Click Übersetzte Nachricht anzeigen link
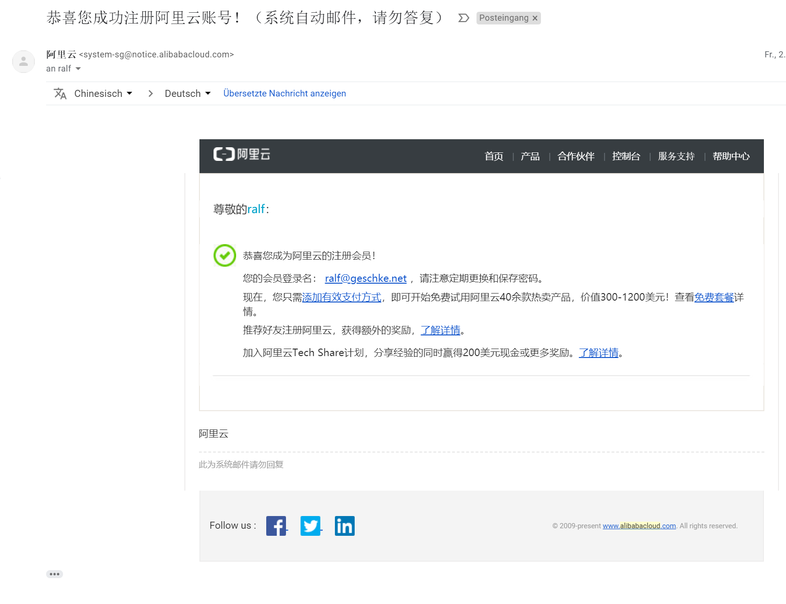786x604 pixels. 285,94
